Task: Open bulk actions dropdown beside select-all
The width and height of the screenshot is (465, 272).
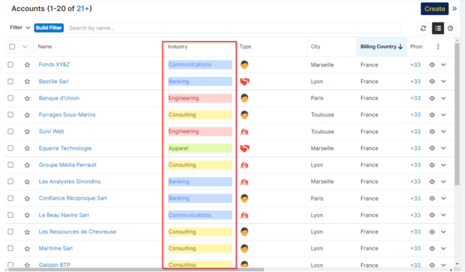Action: pos(25,46)
